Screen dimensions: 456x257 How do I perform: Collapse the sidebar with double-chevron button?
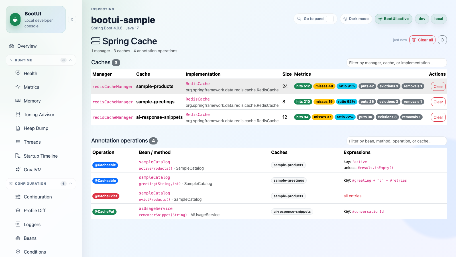(x=72, y=19)
